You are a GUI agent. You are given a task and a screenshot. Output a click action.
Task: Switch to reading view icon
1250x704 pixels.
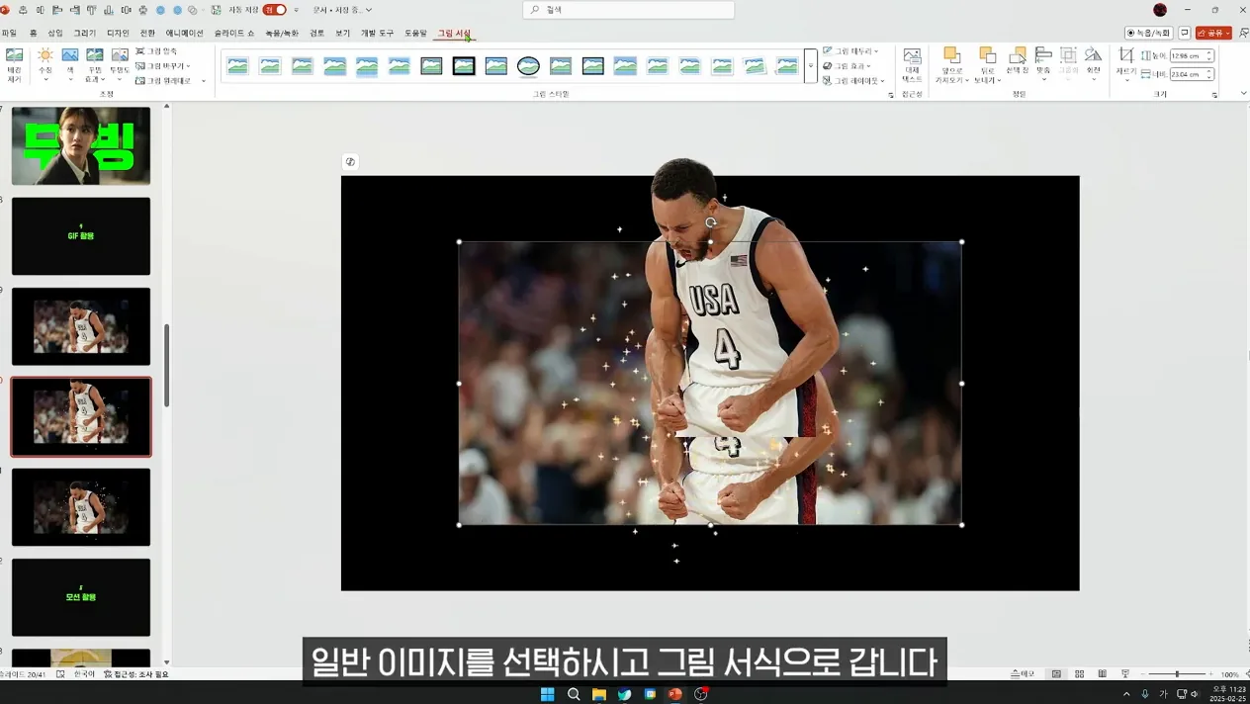point(1102,674)
